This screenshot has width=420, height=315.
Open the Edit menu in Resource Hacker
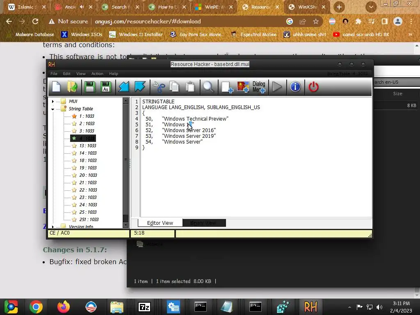click(67, 74)
